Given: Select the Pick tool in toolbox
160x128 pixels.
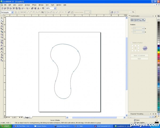Looking at the screenshot, I should click(2, 18).
